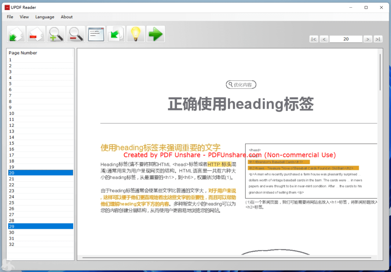Select page 31 in the page list
Viewport: 391px width, 272px height.
41,238
